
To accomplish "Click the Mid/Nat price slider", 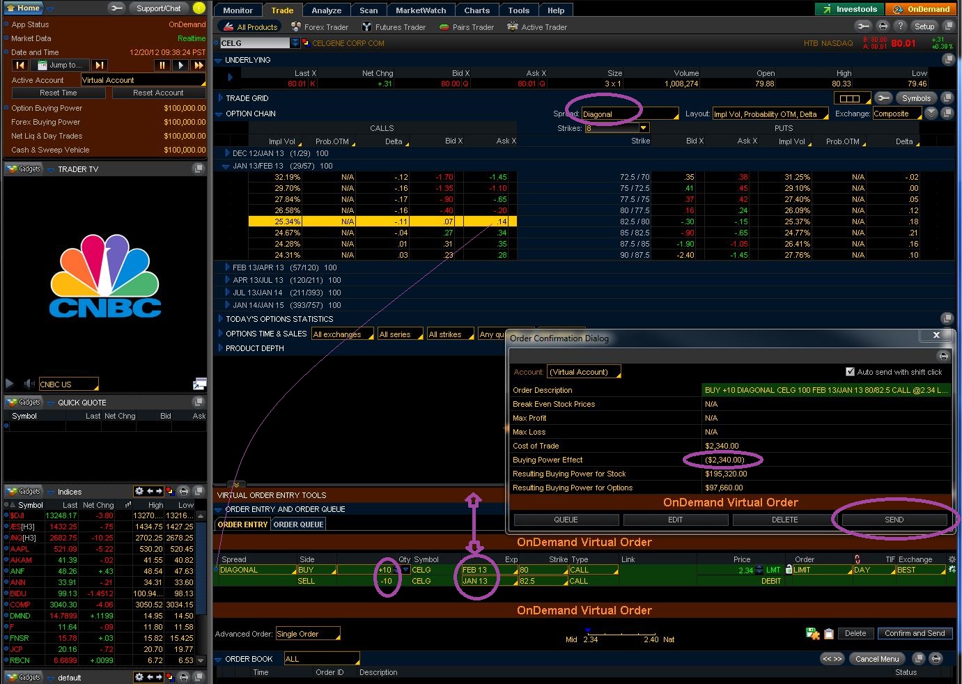I will pyautogui.click(x=622, y=634).
